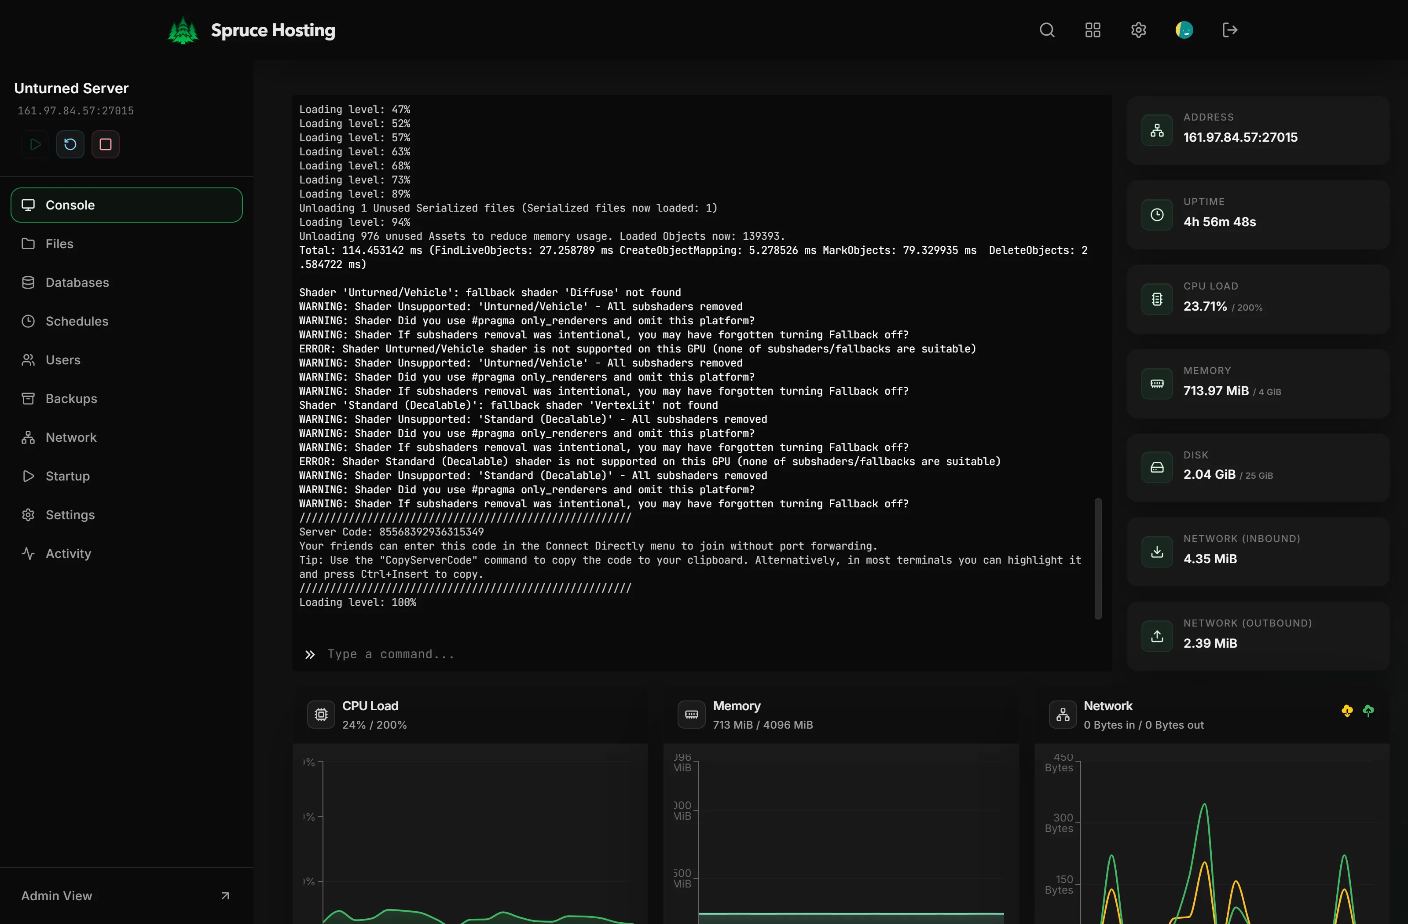Click the Network Outbound upload icon
Screen dimensions: 1408x924
tap(1157, 637)
